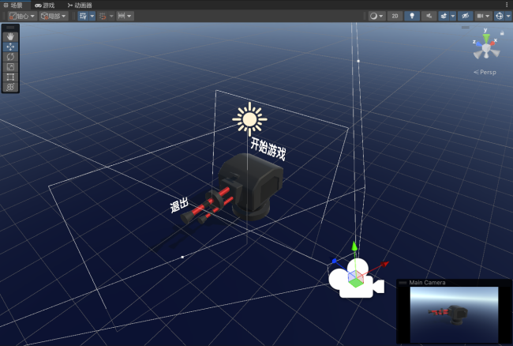Switch to the 游戏 (Game) tab

pos(44,5)
